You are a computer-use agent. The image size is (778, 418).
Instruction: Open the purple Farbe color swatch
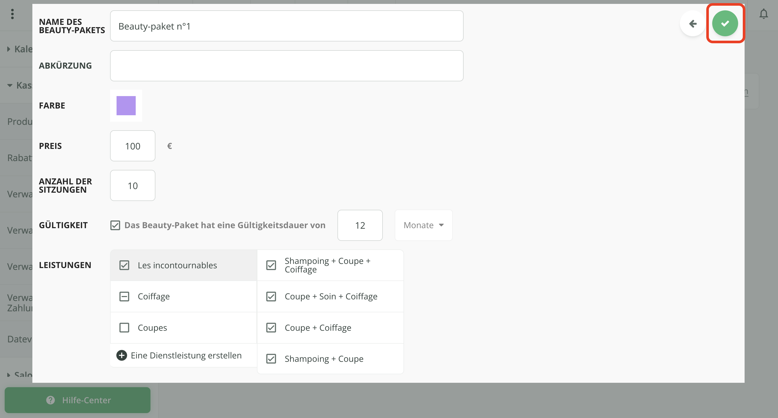(x=126, y=106)
